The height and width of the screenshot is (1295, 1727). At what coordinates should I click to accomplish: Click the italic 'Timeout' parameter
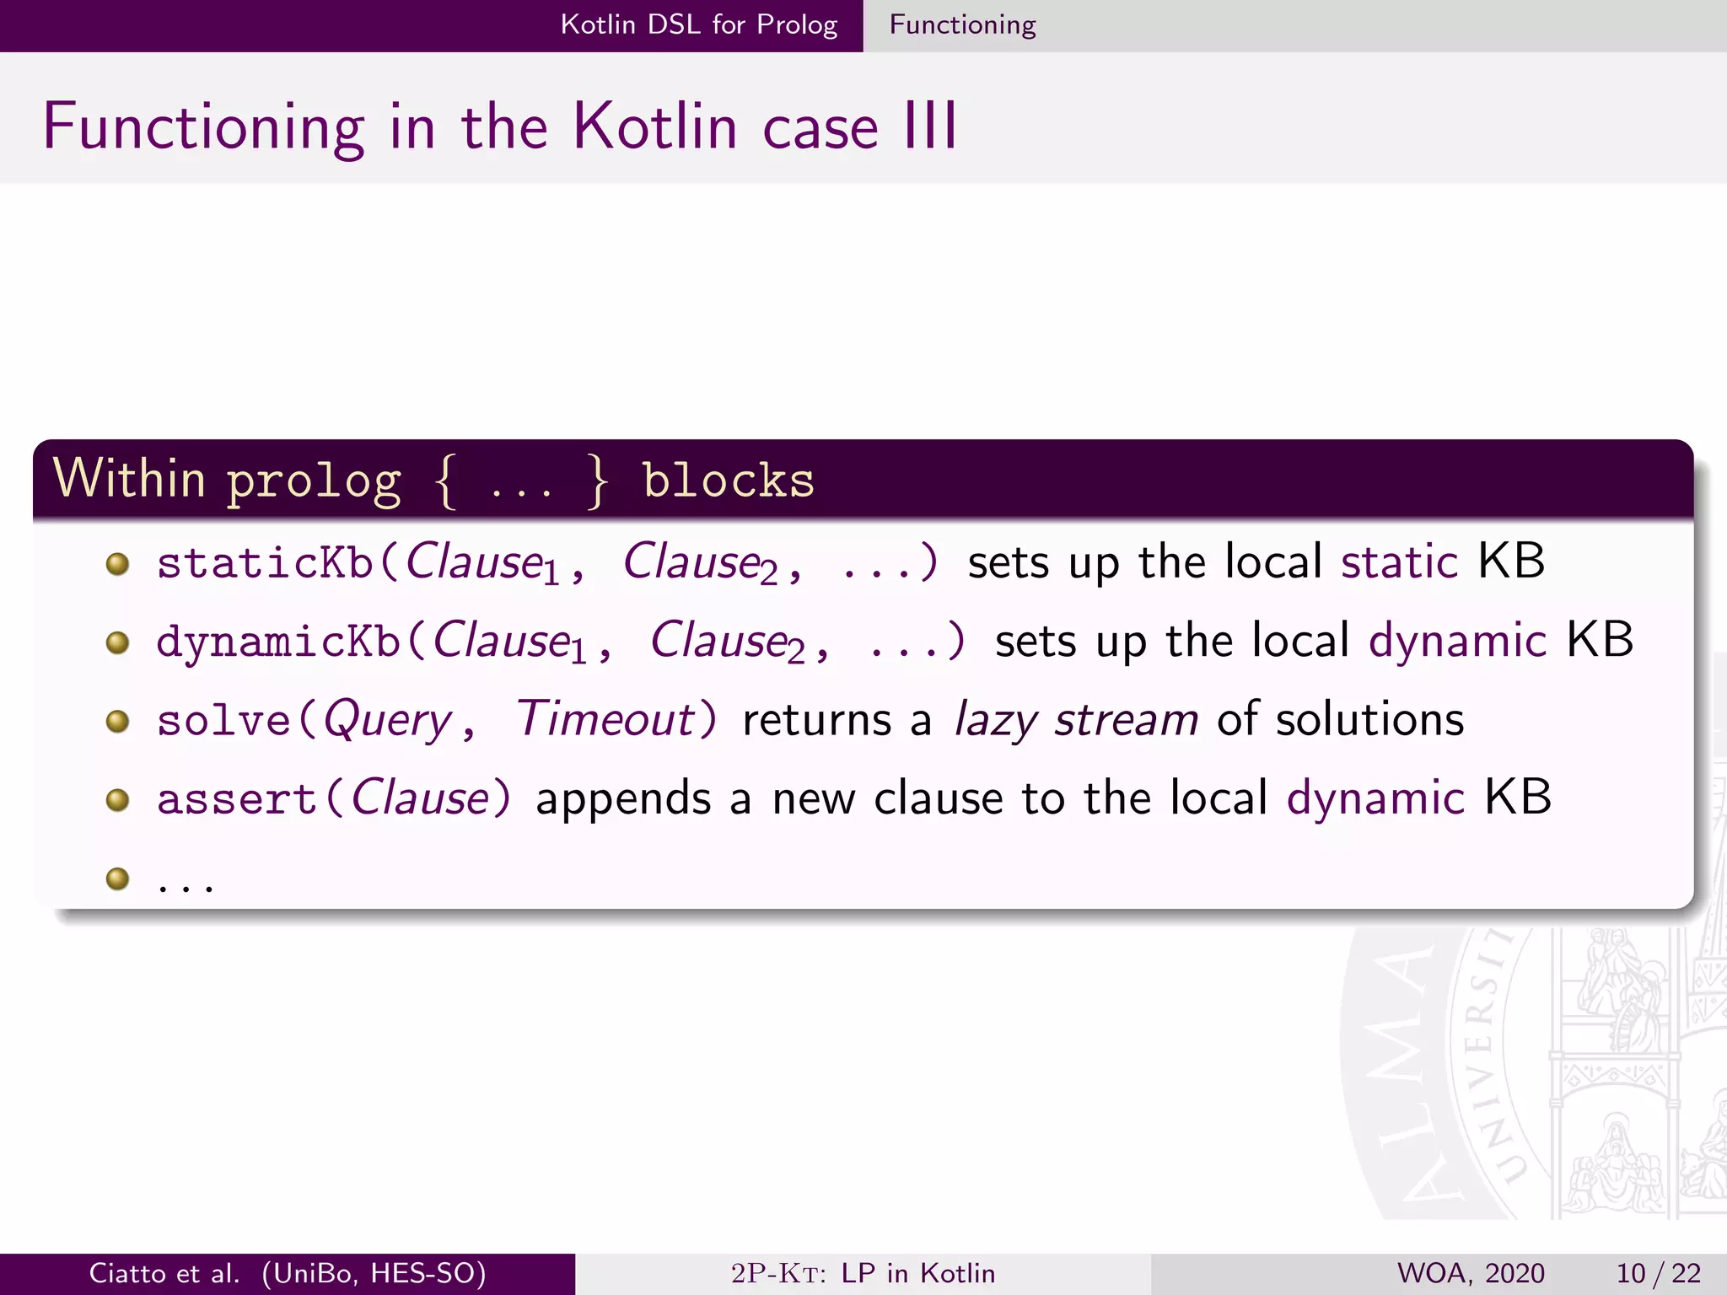point(605,719)
